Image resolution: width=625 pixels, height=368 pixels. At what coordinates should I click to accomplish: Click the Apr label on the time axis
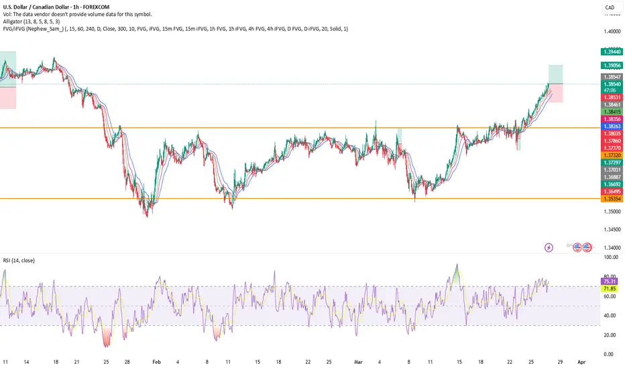581,362
